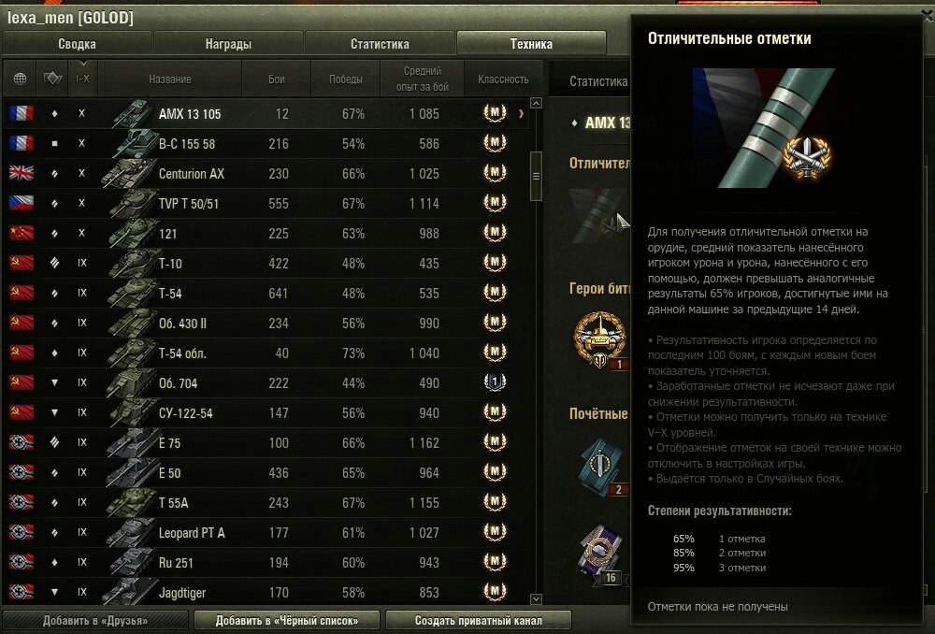This screenshot has height=634, width=935.
Task: Sort by tier I-X column header
Action: (82, 79)
